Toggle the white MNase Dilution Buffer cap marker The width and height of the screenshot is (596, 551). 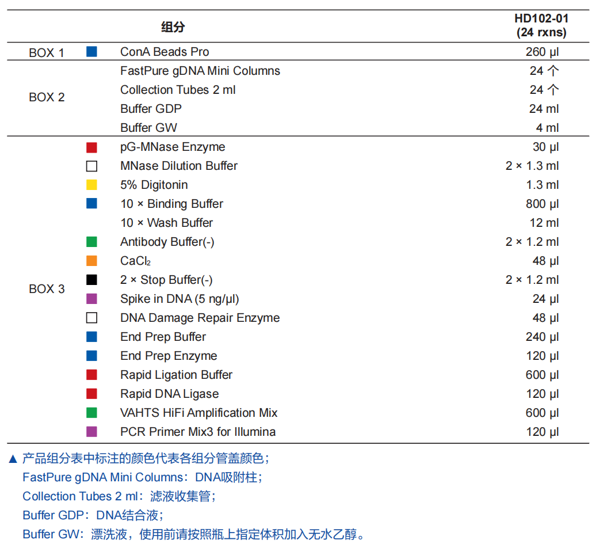(91, 166)
